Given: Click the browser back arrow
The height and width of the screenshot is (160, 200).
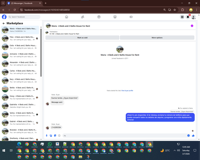Looking at the screenshot, I should (4, 10).
